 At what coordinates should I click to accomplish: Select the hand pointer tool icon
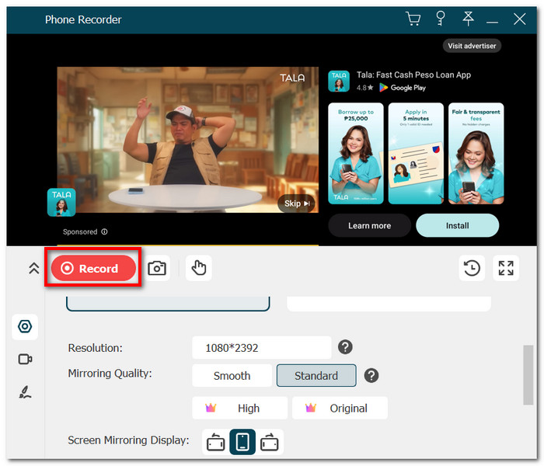pyautogui.click(x=198, y=268)
